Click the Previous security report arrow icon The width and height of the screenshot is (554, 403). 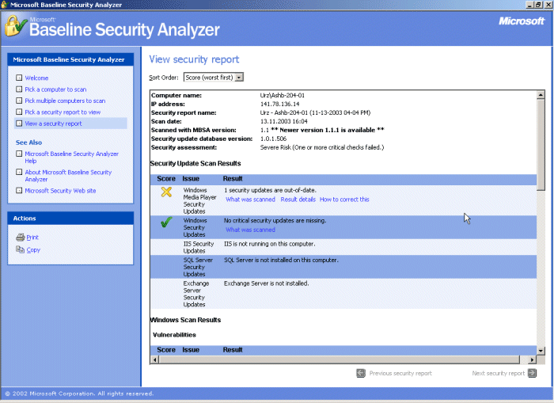pyautogui.click(x=361, y=373)
